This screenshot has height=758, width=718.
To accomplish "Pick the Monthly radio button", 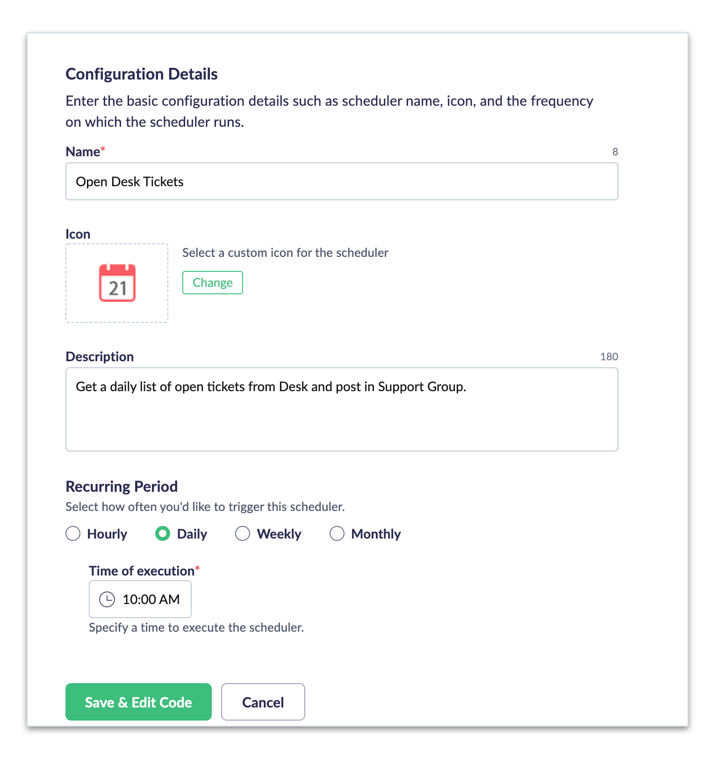I will point(337,534).
